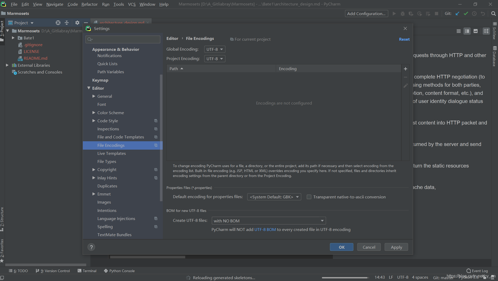The height and width of the screenshot is (281, 498).
Task: Open Git history clock icon
Action: click(x=474, y=14)
